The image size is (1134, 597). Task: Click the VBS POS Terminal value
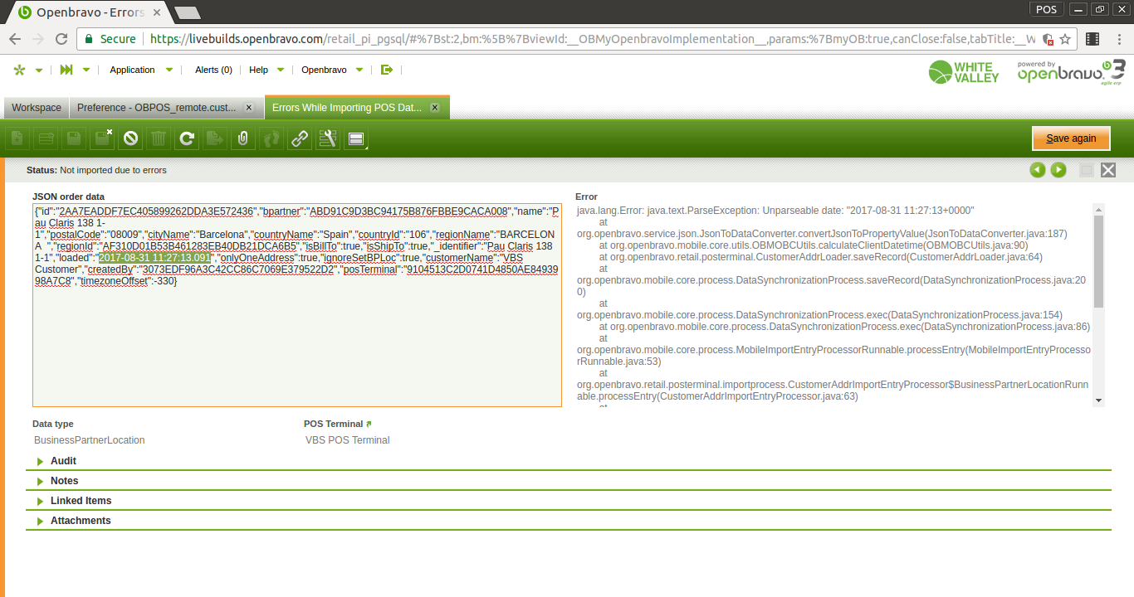348,440
